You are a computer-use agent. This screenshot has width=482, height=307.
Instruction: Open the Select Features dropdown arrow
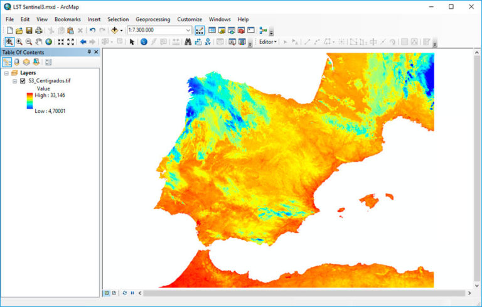(112, 42)
